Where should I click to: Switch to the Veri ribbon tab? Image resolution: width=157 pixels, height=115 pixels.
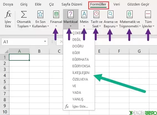tap(117, 4)
